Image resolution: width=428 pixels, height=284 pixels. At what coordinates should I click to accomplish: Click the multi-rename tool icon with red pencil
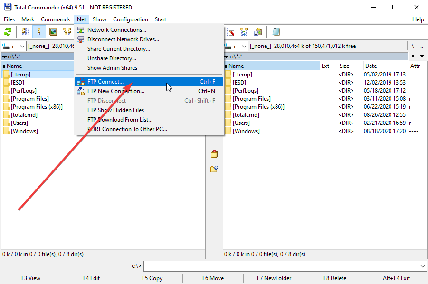[x=230, y=32]
